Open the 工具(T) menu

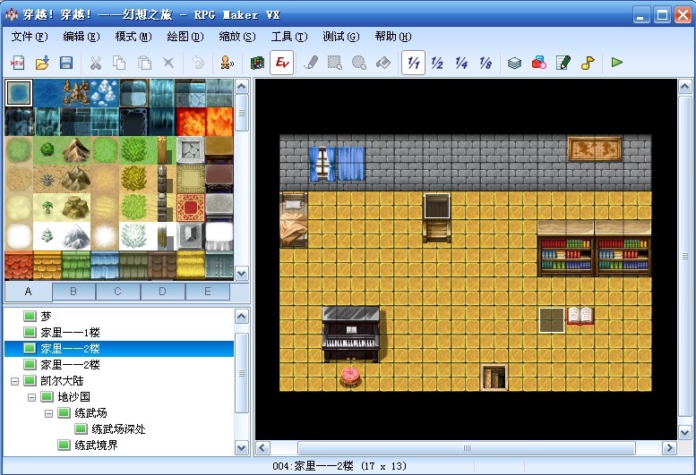click(x=289, y=37)
